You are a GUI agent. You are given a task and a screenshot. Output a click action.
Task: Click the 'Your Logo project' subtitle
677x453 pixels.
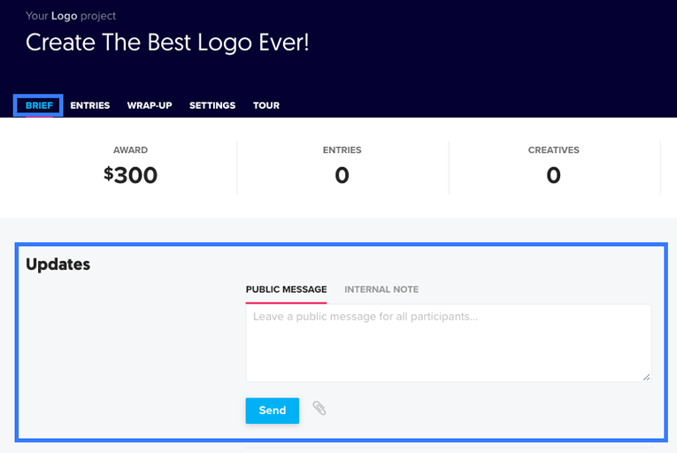pyautogui.click(x=71, y=16)
